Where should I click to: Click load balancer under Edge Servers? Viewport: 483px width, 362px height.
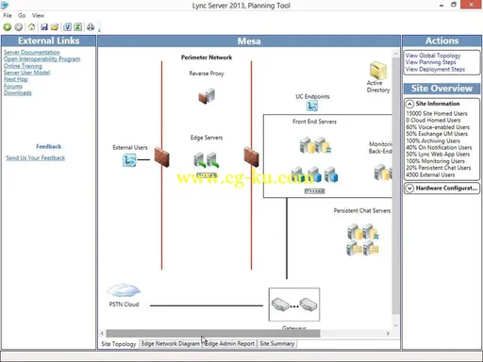click(207, 175)
